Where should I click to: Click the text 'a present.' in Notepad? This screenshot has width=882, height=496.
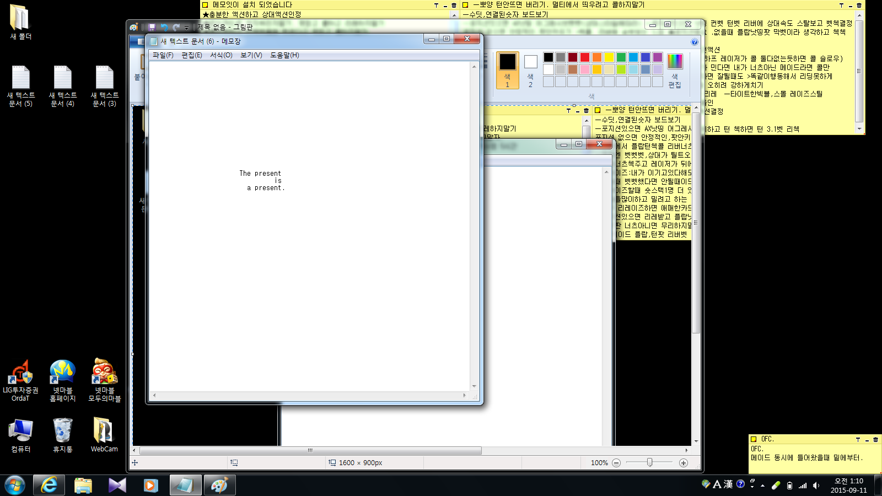266,188
